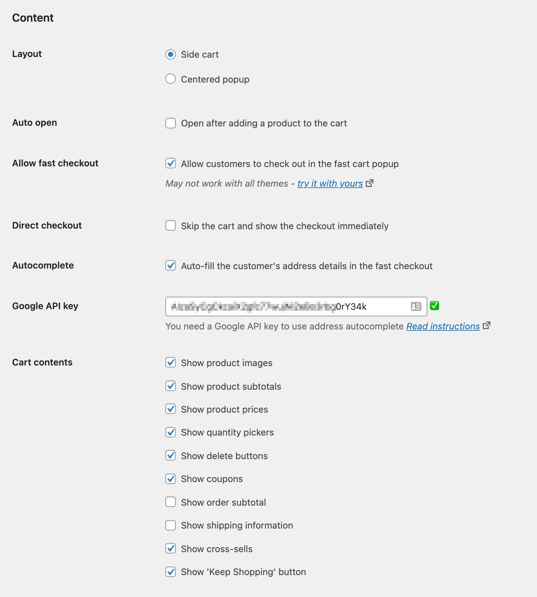Enable 'Show order subtotal'

pos(170,502)
